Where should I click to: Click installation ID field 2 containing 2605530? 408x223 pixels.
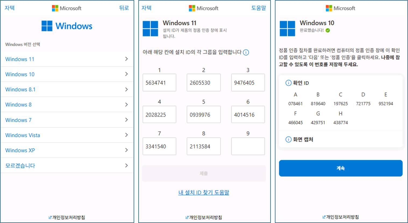click(x=204, y=83)
